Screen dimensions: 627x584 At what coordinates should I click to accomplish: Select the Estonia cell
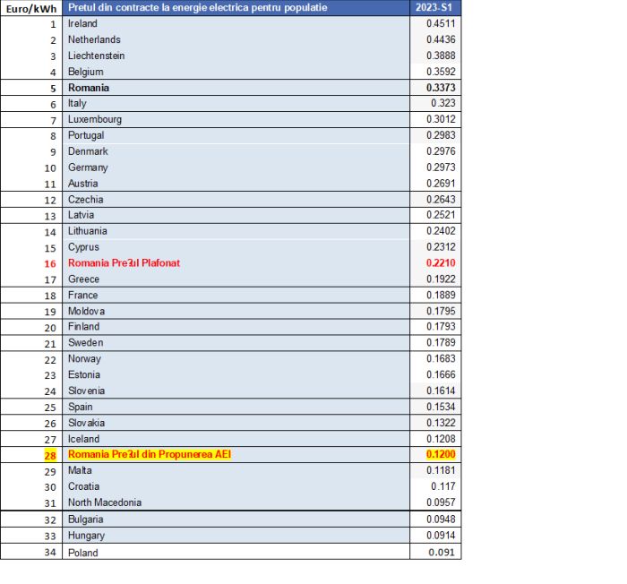(x=236, y=374)
